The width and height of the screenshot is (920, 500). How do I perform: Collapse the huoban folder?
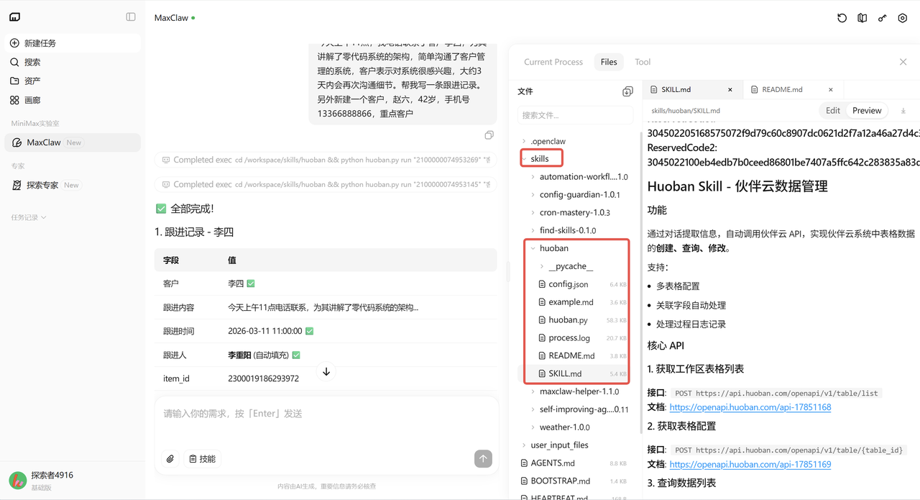[533, 248]
